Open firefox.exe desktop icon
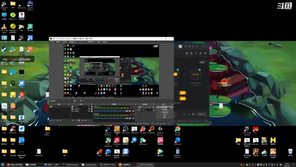This screenshot has width=296, height=167. tap(178, 141)
